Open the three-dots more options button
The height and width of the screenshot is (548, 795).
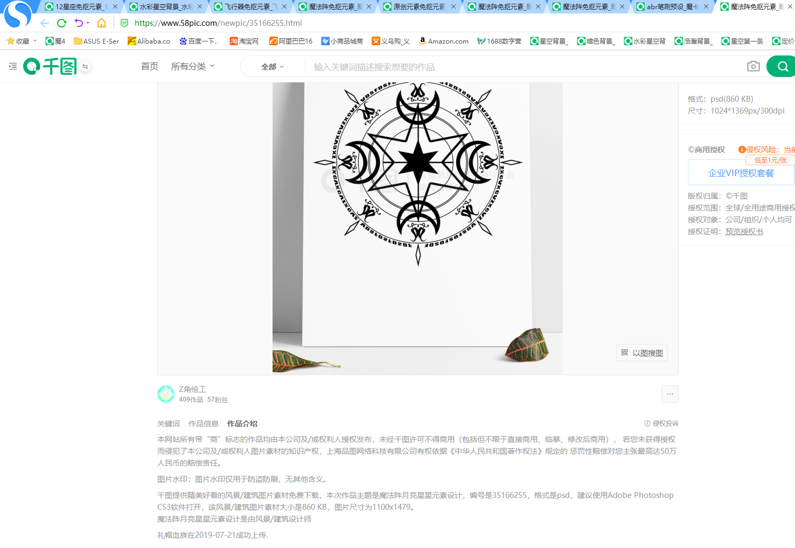point(670,394)
